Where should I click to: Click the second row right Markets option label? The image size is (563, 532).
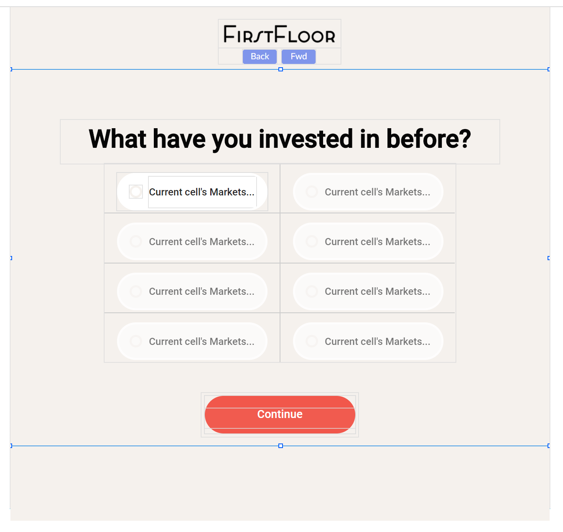click(x=377, y=242)
